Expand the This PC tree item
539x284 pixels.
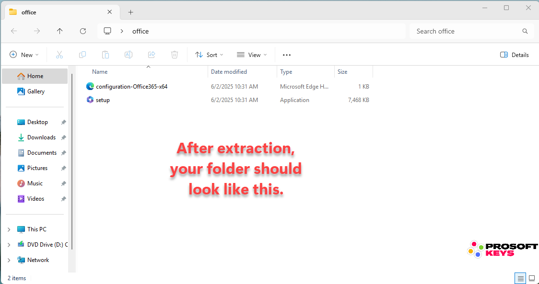coord(9,229)
